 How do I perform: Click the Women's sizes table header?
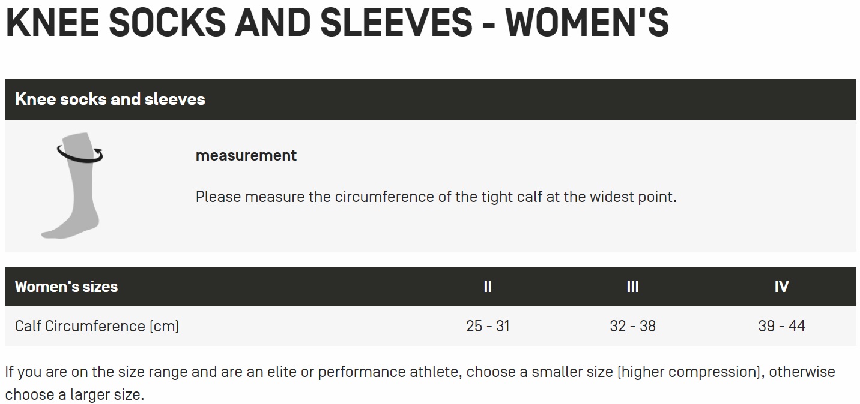66,287
